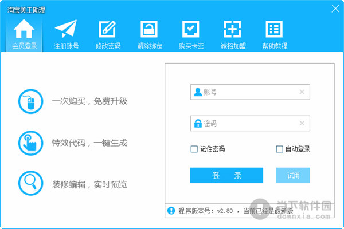Open the 会员登录 home icon
This screenshot has width=344, height=229.
click(x=24, y=30)
